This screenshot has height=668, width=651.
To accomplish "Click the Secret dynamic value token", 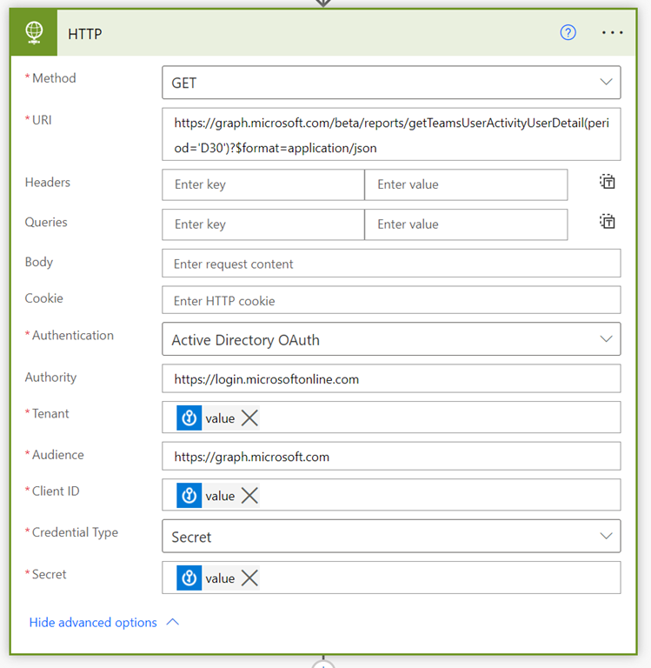I will click(207, 578).
